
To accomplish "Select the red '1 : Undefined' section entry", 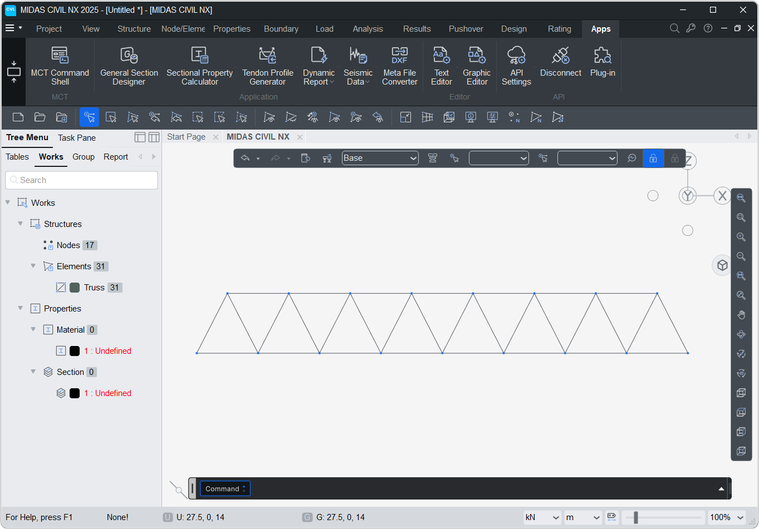I will pyautogui.click(x=108, y=393).
